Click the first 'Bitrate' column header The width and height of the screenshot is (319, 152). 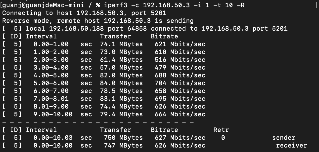click(x=164, y=36)
